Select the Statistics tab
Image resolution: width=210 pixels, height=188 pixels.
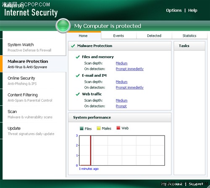click(189, 36)
